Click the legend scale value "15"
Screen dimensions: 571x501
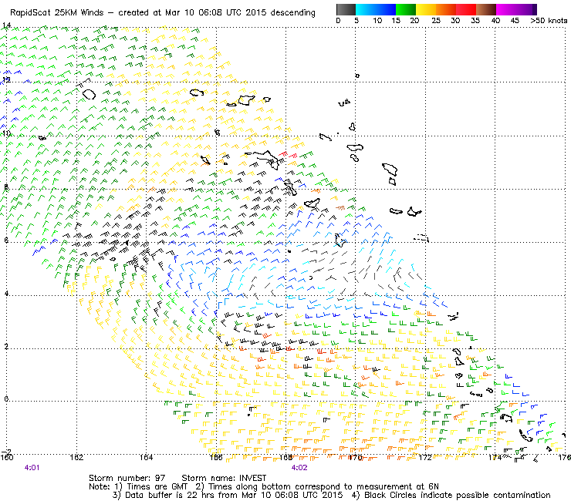pos(396,21)
